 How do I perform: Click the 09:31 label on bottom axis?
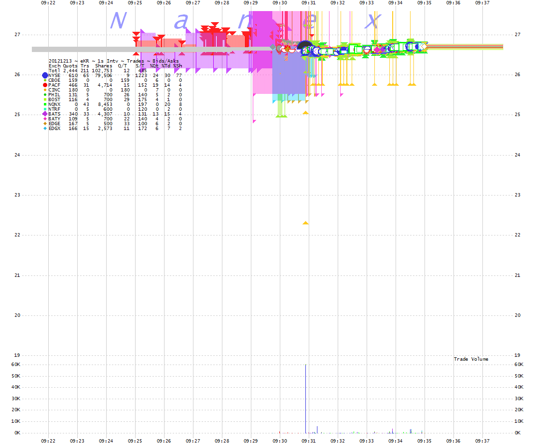click(x=309, y=441)
